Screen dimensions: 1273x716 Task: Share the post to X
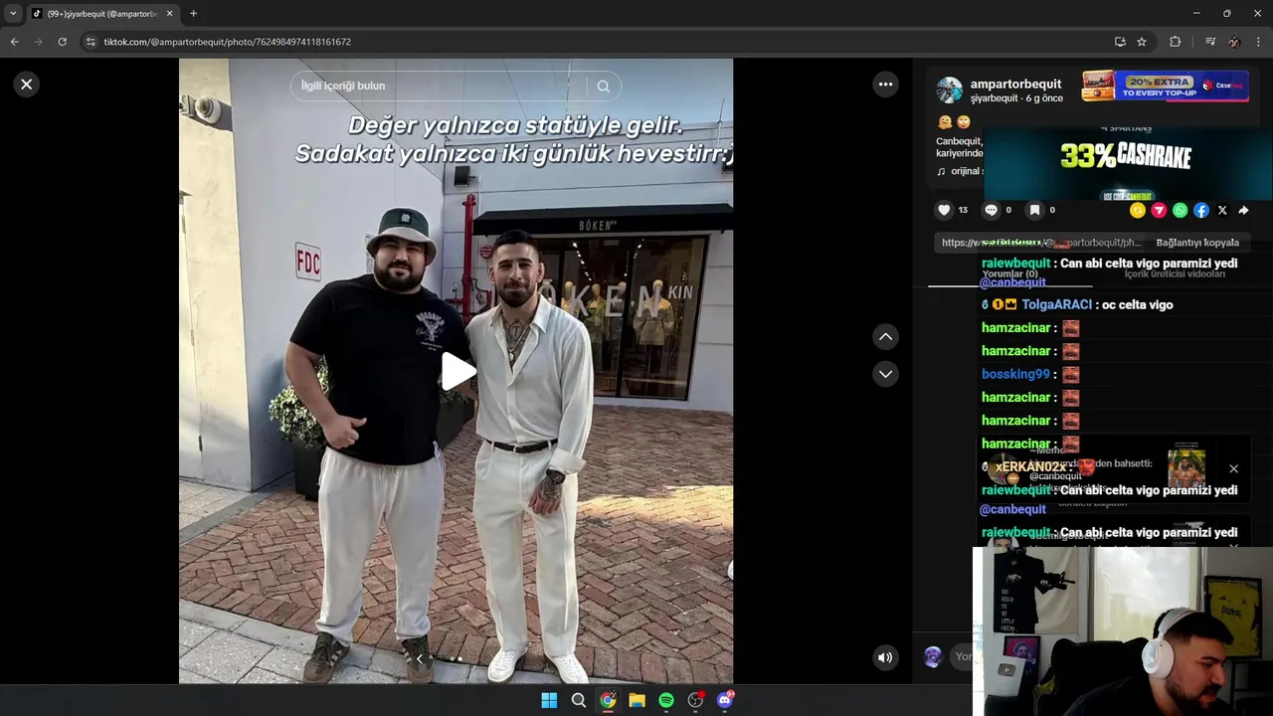point(1222,210)
